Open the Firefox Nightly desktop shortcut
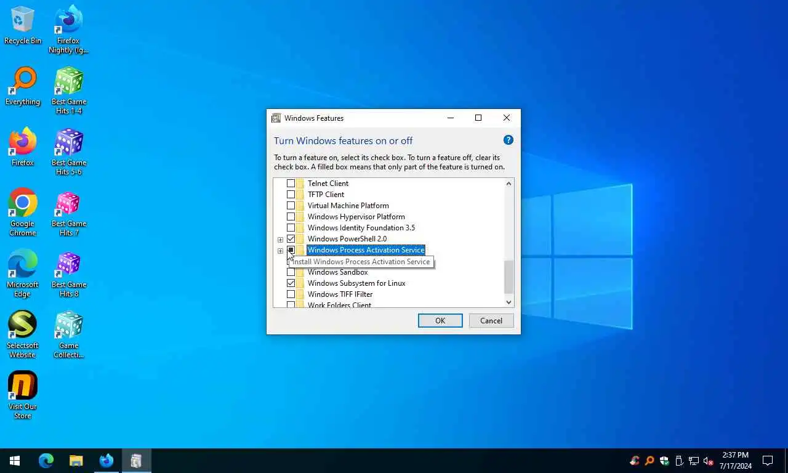The width and height of the screenshot is (788, 473). tap(69, 30)
